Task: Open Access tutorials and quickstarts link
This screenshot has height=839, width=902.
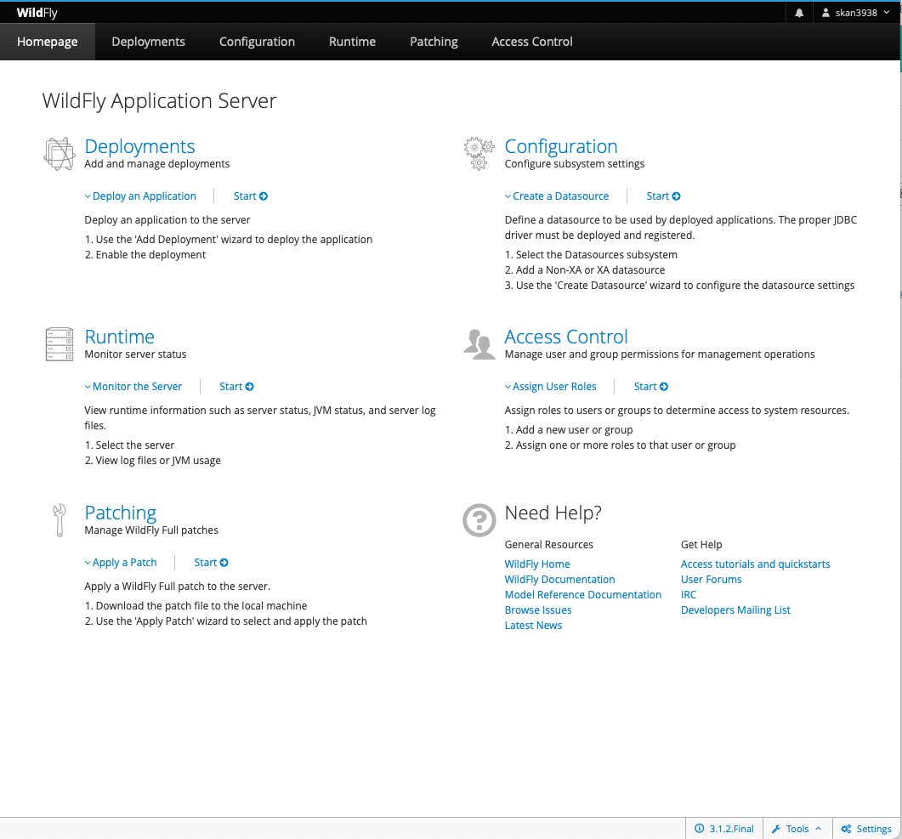Action: point(755,564)
